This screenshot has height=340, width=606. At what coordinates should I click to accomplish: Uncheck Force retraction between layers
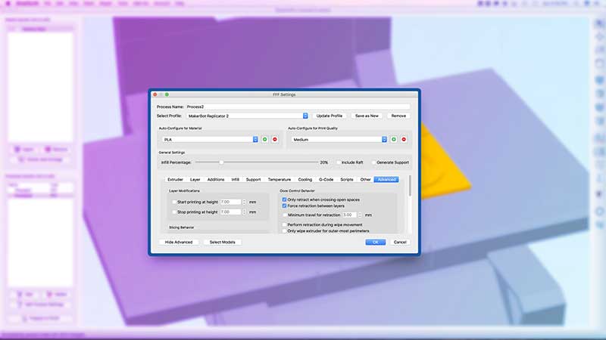(x=284, y=206)
